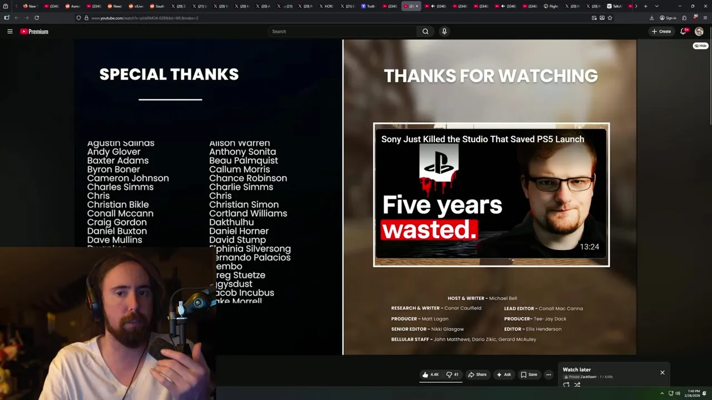This screenshot has width=712, height=400.
Task: Save the video to a playlist
Action: click(529, 374)
